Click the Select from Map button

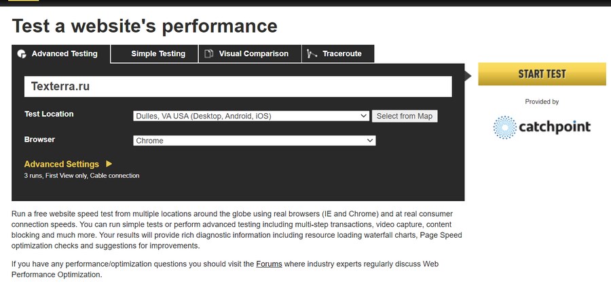pyautogui.click(x=405, y=116)
